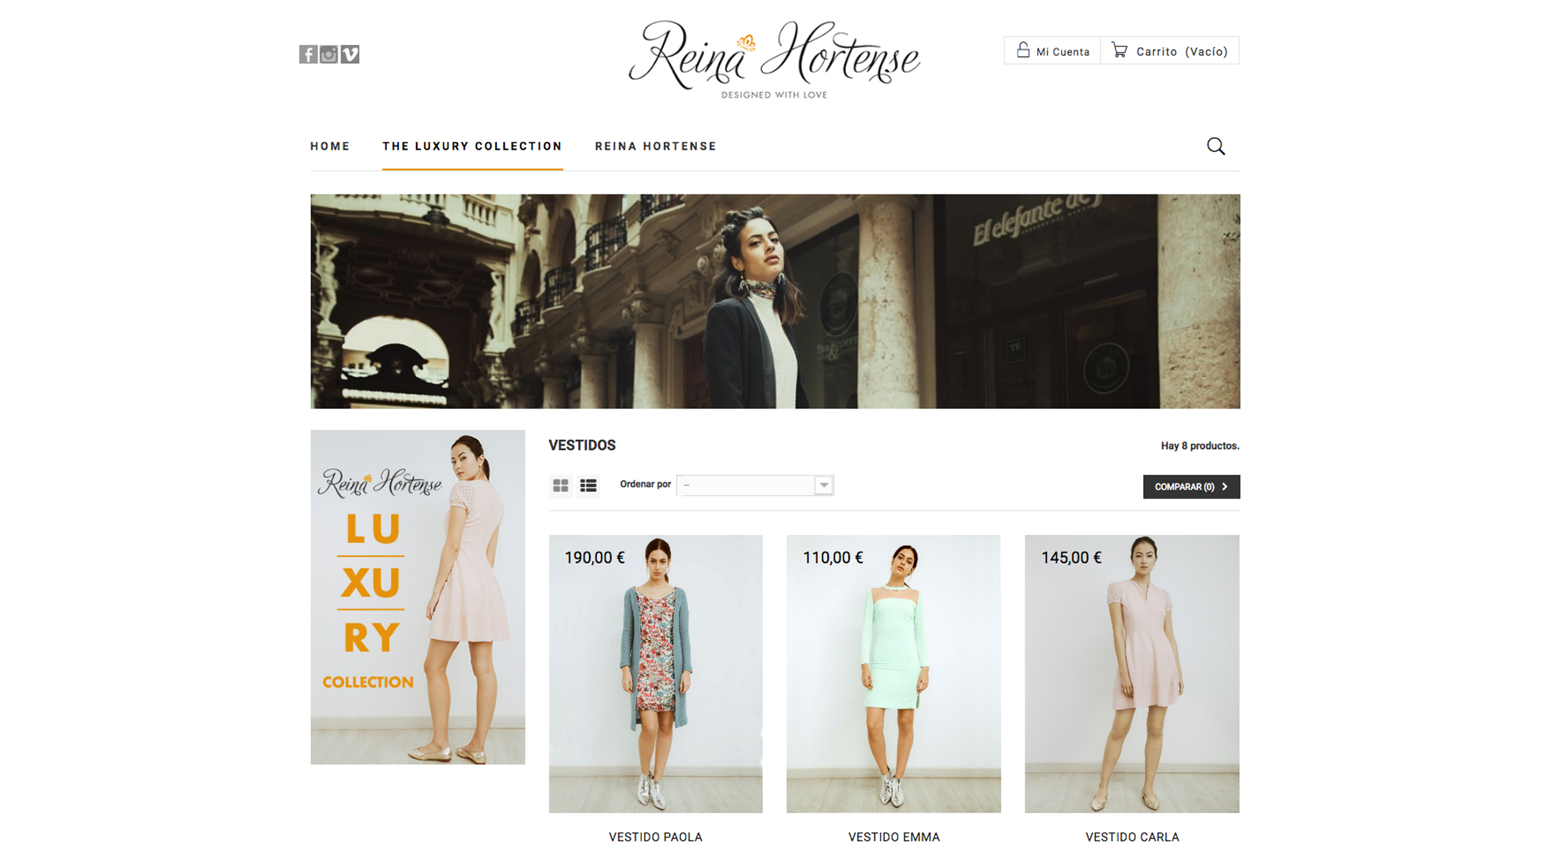Click the VESTIDOS category heading

[582, 445]
